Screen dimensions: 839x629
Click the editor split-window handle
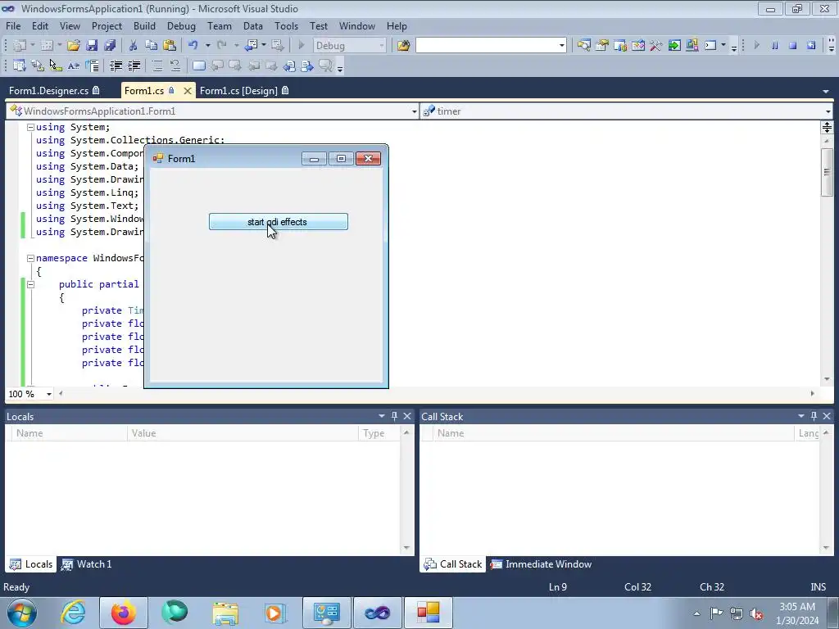[827, 127]
